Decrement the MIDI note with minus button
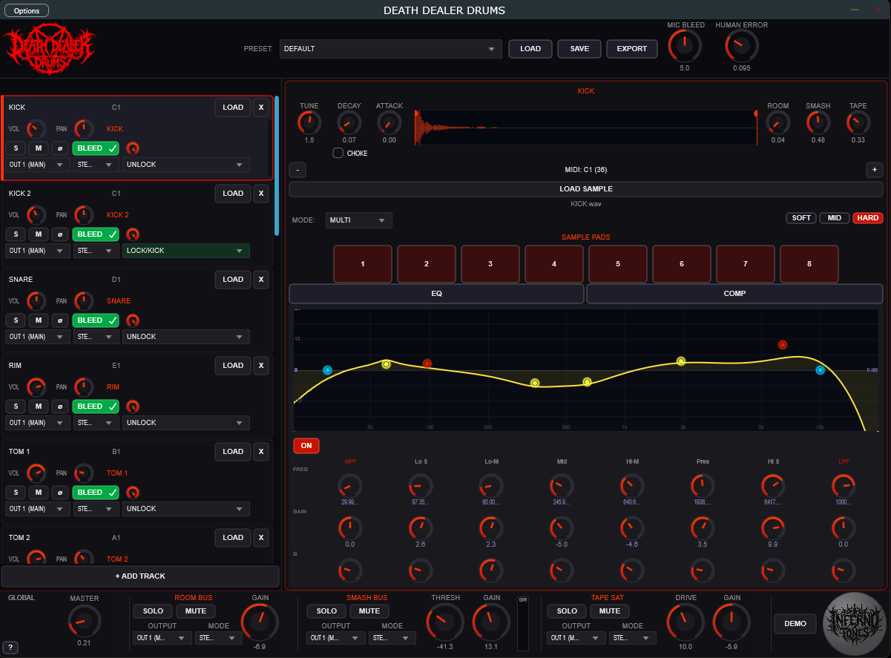891x658 pixels. (x=297, y=170)
